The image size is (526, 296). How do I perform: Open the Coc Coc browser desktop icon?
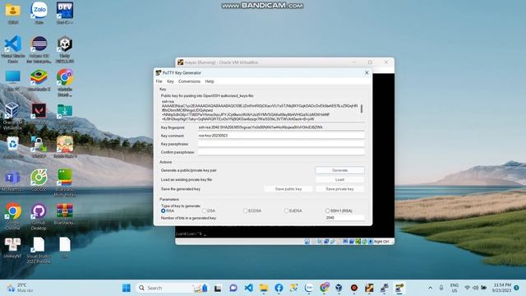point(39,181)
